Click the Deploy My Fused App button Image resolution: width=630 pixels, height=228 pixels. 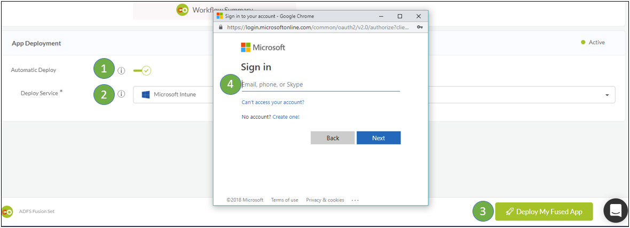tap(544, 211)
